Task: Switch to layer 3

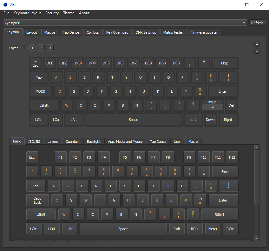Action: click(x=50, y=48)
